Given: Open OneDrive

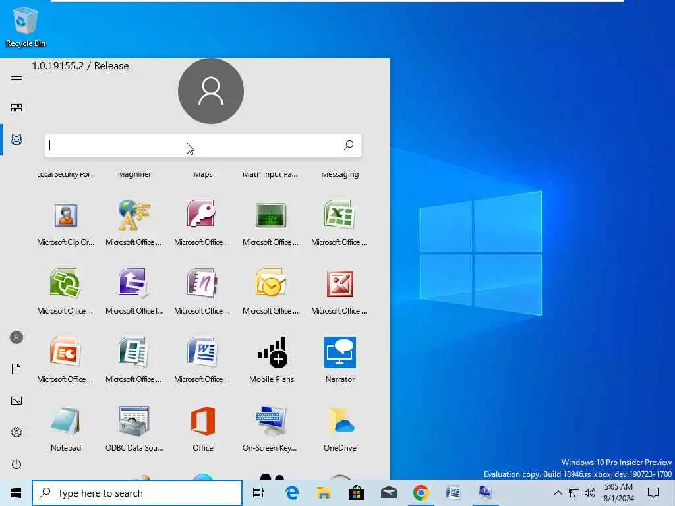Looking at the screenshot, I should click(339, 428).
